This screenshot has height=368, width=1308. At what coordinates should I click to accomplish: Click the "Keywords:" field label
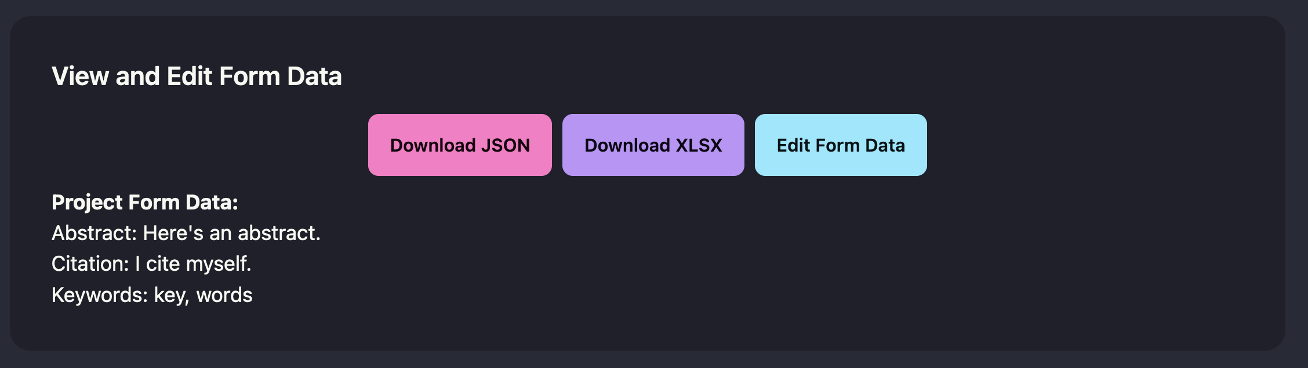100,295
